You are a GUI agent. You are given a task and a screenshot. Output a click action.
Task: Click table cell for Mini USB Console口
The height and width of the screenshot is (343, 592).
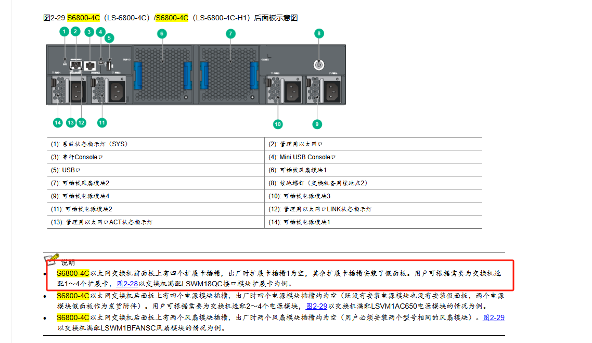[373, 157]
